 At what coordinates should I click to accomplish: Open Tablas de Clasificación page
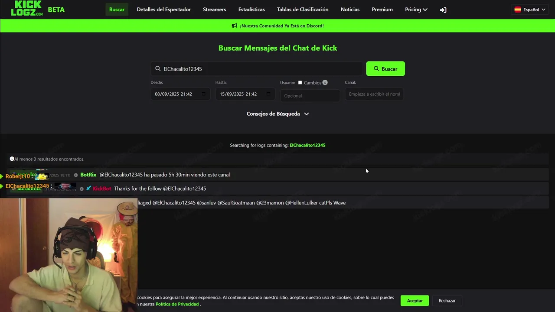[x=303, y=10]
